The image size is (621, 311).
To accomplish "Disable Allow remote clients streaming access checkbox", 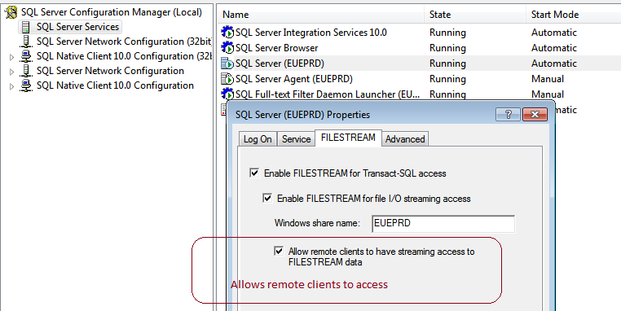I will 279,251.
